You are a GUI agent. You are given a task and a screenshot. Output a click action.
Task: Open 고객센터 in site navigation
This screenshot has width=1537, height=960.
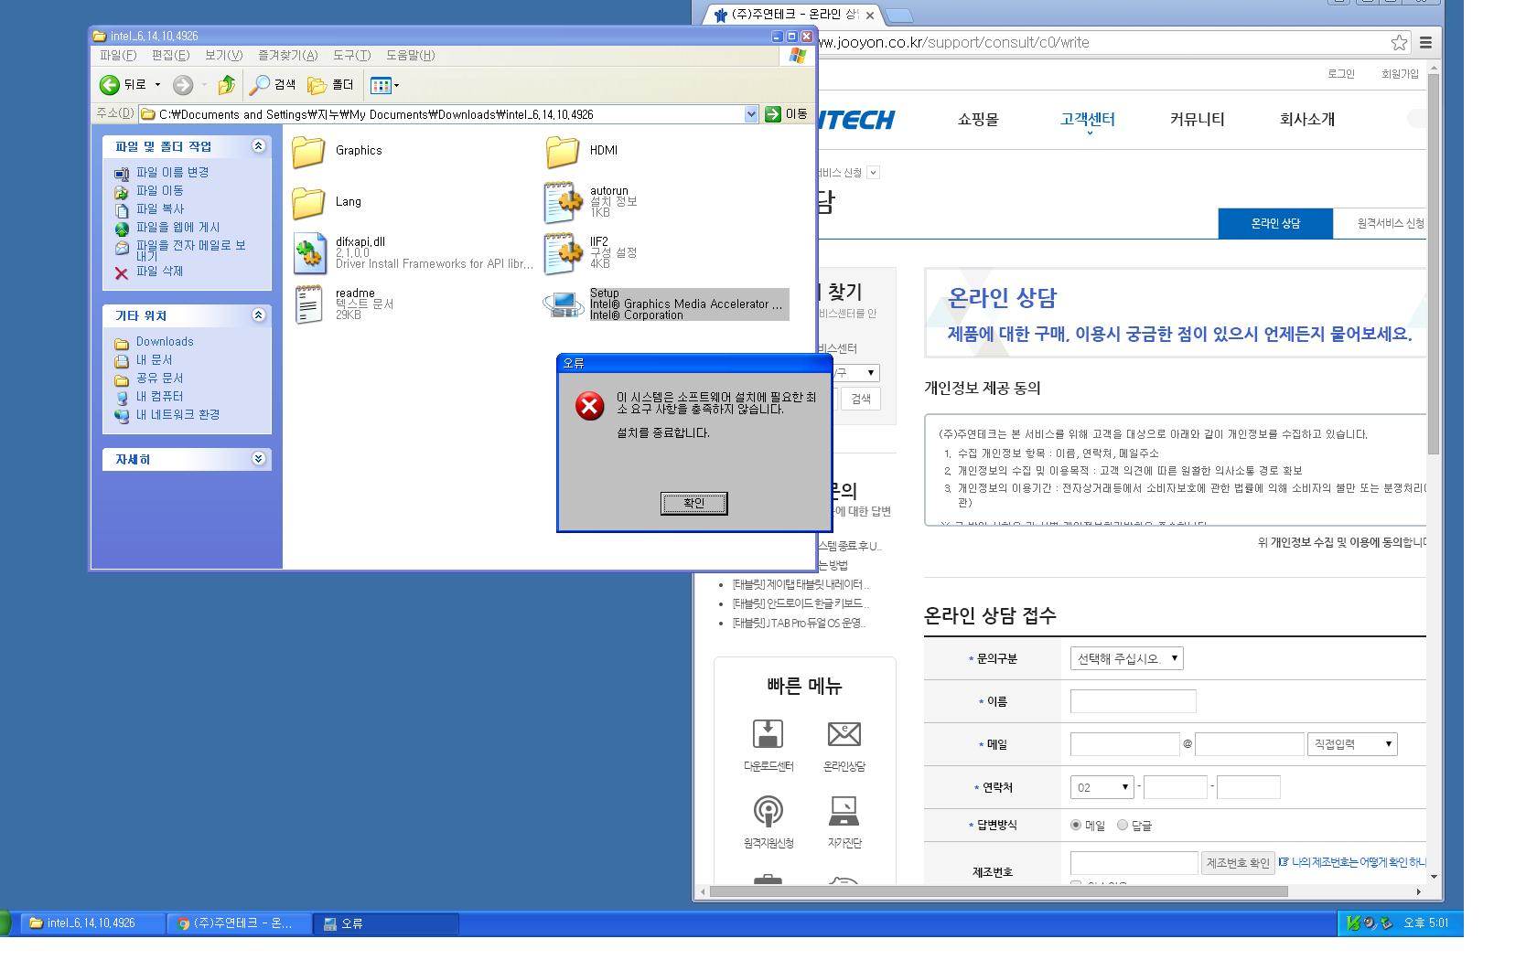coord(1088,120)
